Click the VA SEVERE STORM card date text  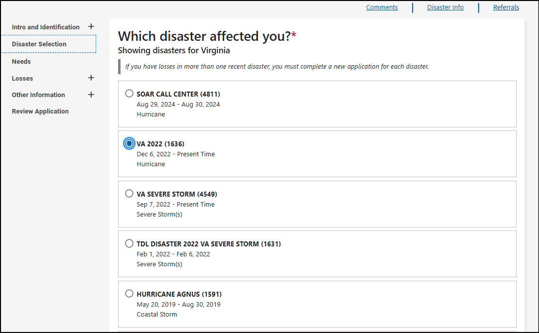[175, 204]
